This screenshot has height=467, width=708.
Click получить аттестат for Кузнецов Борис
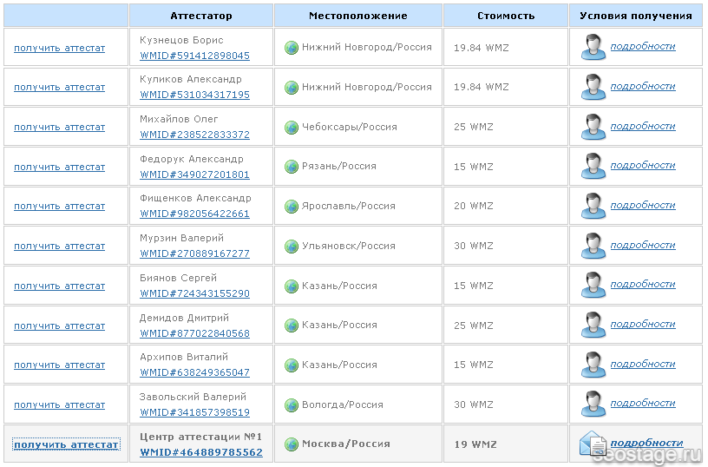pos(60,48)
